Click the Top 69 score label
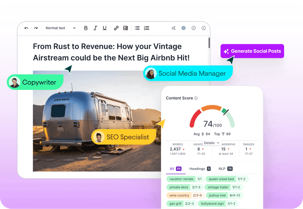 222,134
